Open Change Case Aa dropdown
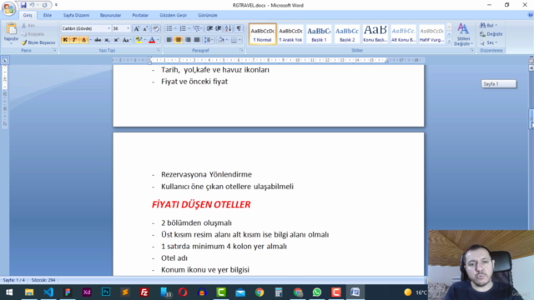The width and height of the screenshot is (534, 300). click(127, 40)
